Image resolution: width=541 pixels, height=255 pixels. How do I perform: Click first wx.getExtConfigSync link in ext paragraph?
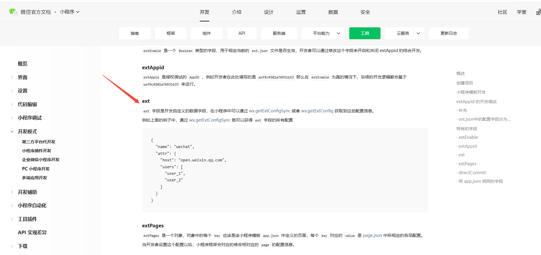pos(270,111)
